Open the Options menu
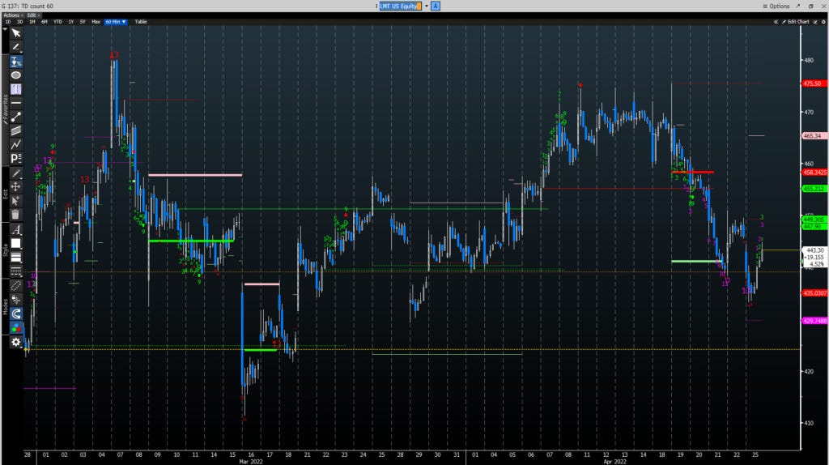This screenshot has width=829, height=465. pos(776,6)
